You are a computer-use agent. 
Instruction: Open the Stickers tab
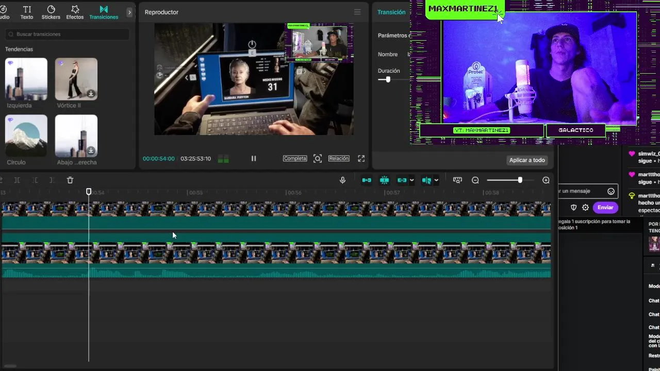[51, 12]
